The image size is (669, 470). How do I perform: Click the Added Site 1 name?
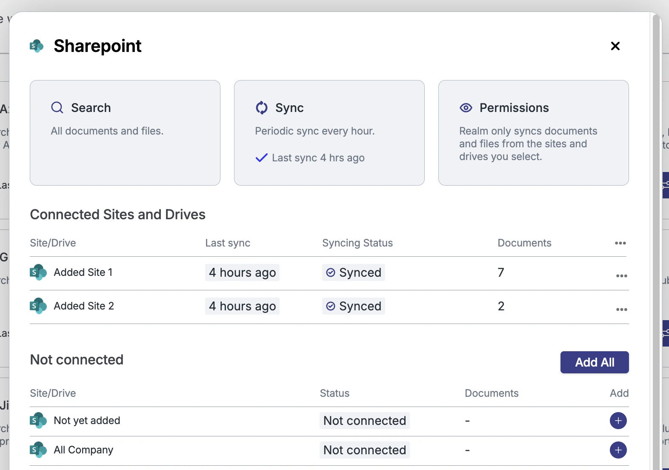pyautogui.click(x=83, y=272)
